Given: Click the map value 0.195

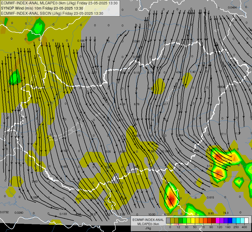Looking at the screenshot, I should coord(81,41).
